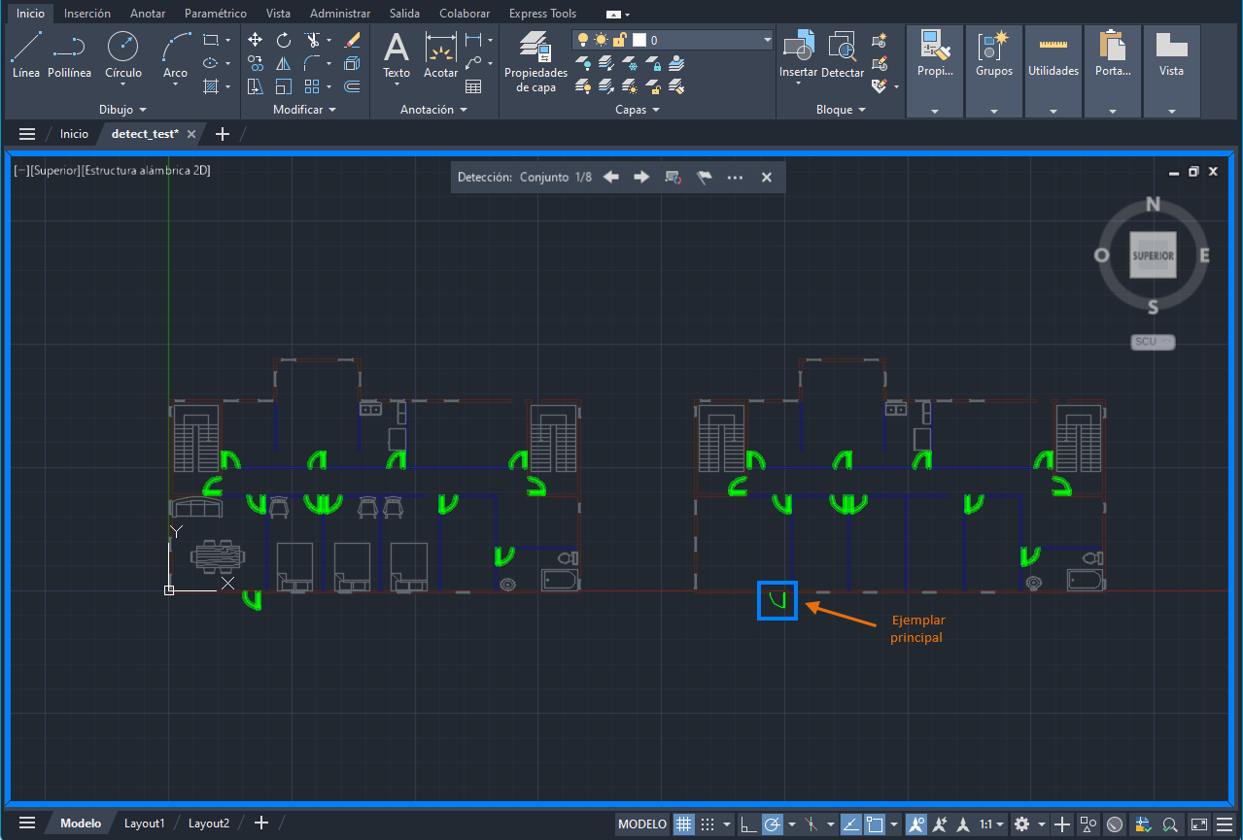Open the layer dropdown showing 0
This screenshot has width=1243, height=840.
tap(673, 40)
